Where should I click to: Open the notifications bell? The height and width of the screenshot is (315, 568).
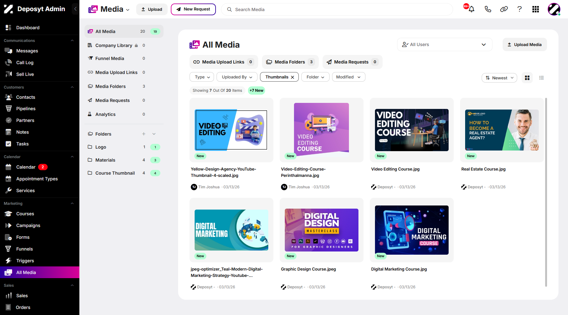(471, 9)
